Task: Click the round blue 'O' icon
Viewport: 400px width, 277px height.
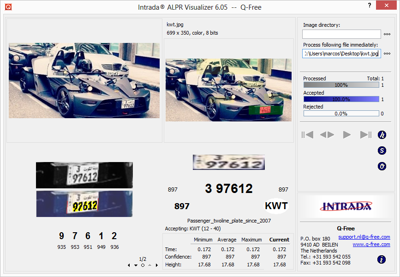Action: pos(382,167)
